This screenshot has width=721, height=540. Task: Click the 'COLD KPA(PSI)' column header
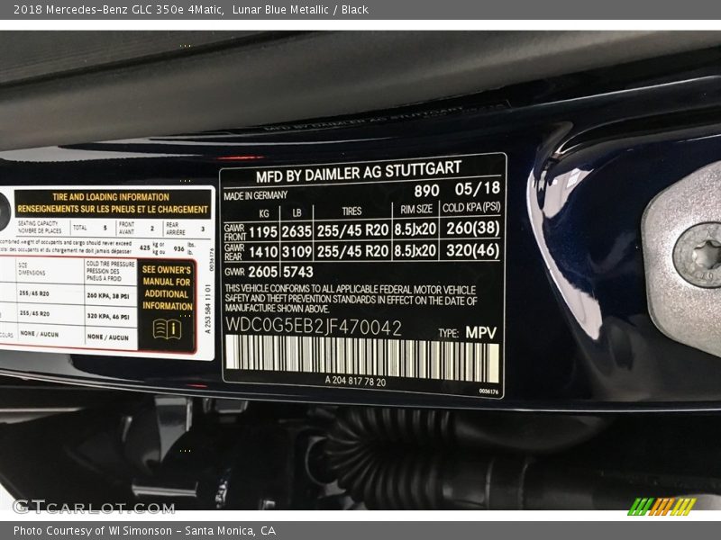coord(471,208)
